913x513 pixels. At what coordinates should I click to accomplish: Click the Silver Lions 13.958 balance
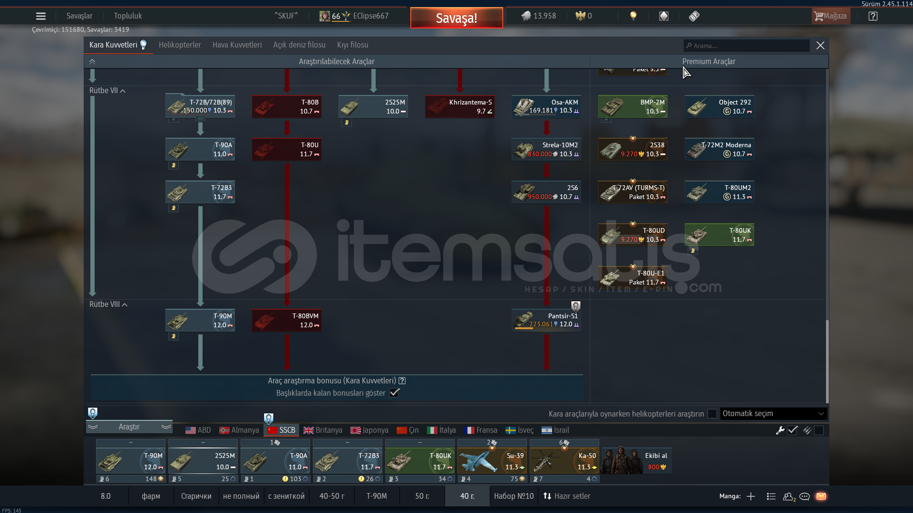tap(538, 16)
